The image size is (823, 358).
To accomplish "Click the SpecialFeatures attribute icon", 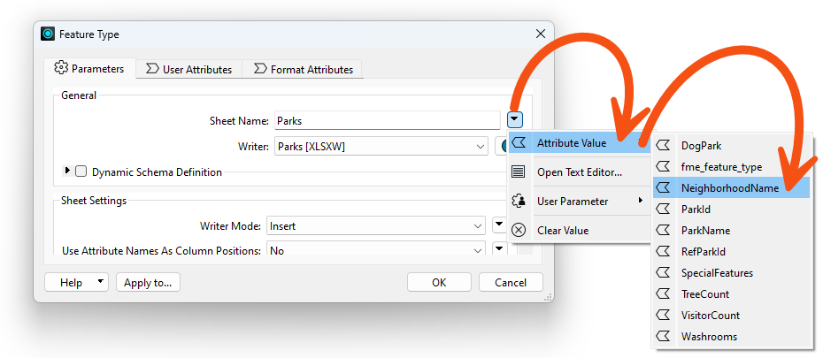I will [x=664, y=272].
